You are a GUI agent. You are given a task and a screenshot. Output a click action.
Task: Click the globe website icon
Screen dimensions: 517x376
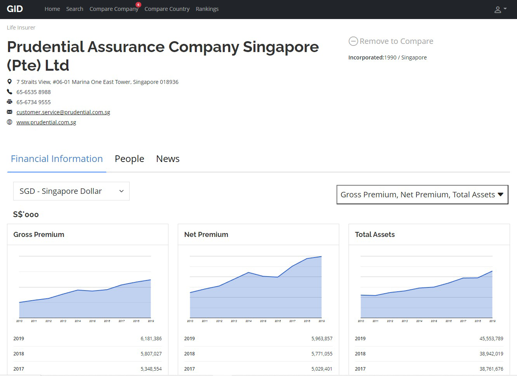[10, 122]
